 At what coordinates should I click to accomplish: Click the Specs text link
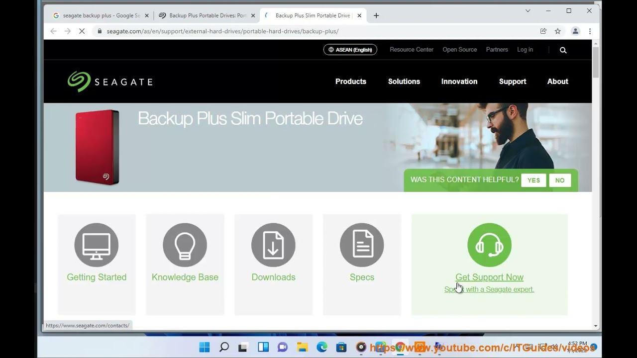point(362,277)
